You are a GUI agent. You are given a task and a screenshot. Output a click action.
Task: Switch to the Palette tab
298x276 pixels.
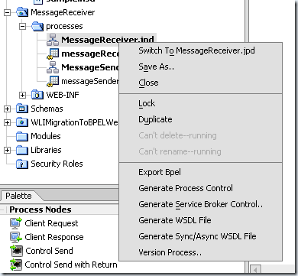[18, 196]
